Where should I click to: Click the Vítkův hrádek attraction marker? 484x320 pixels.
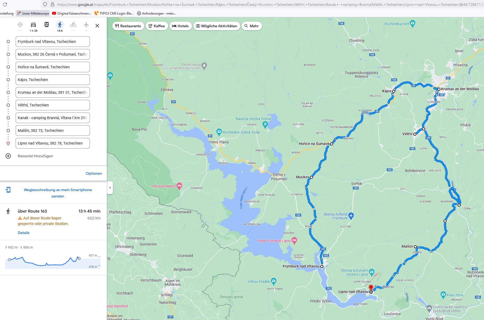tap(274, 281)
